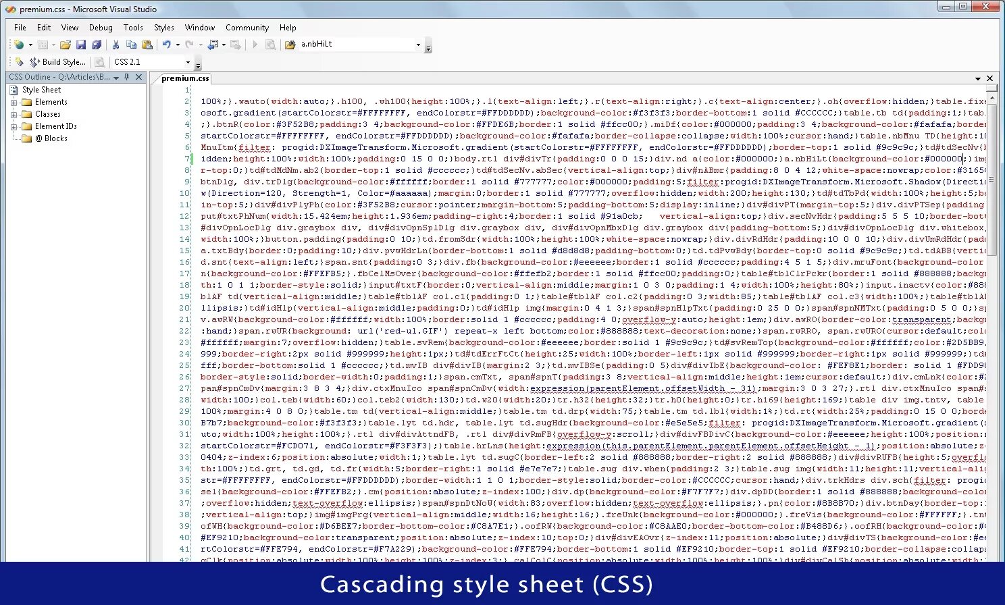The height and width of the screenshot is (605, 1005).
Task: Select the Elements folder in outline
Action: pos(51,102)
